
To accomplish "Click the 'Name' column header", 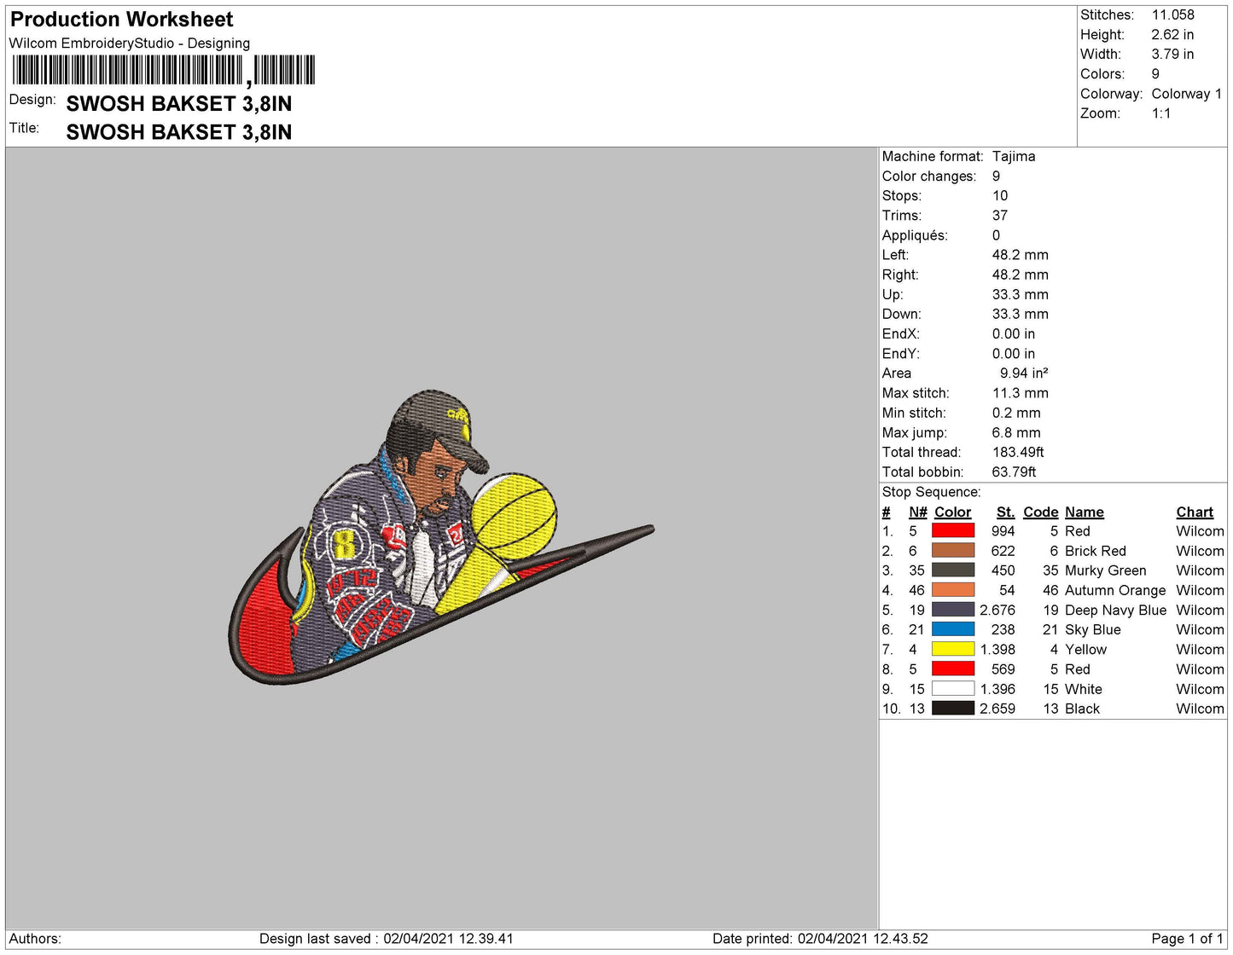I will point(1084,512).
